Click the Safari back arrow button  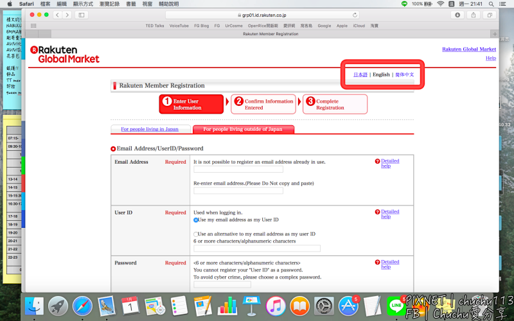[57, 15]
